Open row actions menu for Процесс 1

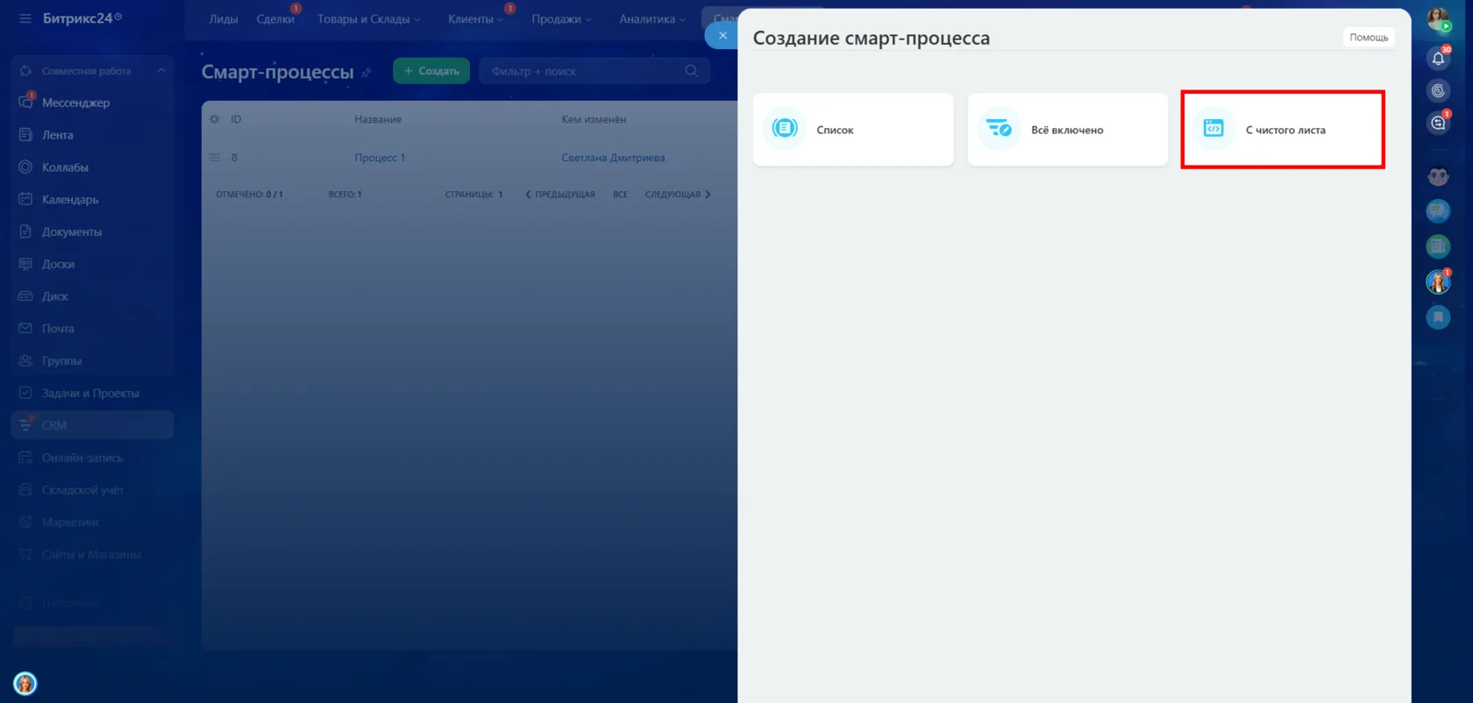tap(215, 158)
